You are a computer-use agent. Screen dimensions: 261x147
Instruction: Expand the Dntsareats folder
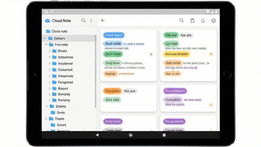tap(50, 57)
